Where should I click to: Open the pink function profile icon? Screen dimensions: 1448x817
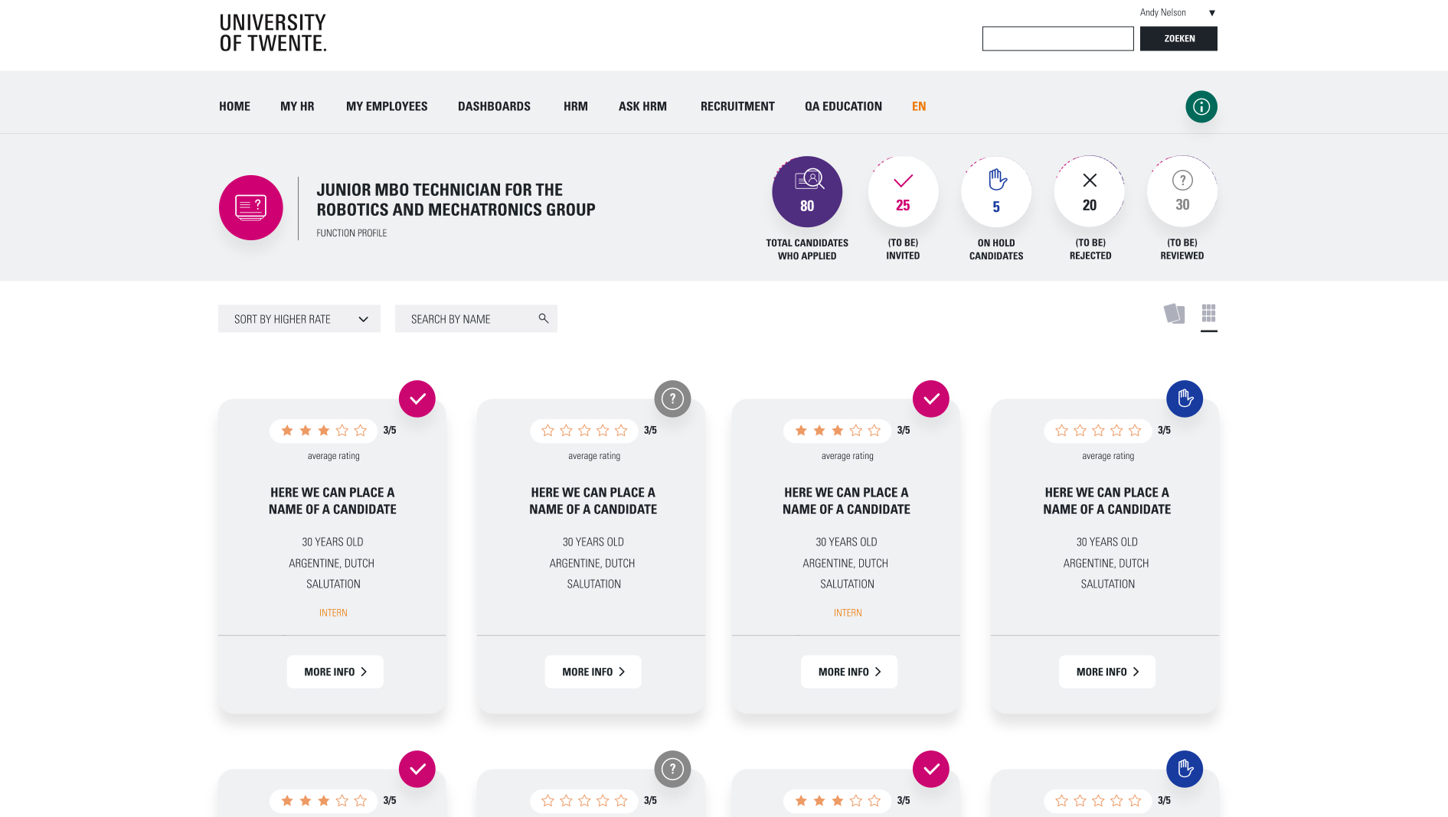tap(250, 207)
